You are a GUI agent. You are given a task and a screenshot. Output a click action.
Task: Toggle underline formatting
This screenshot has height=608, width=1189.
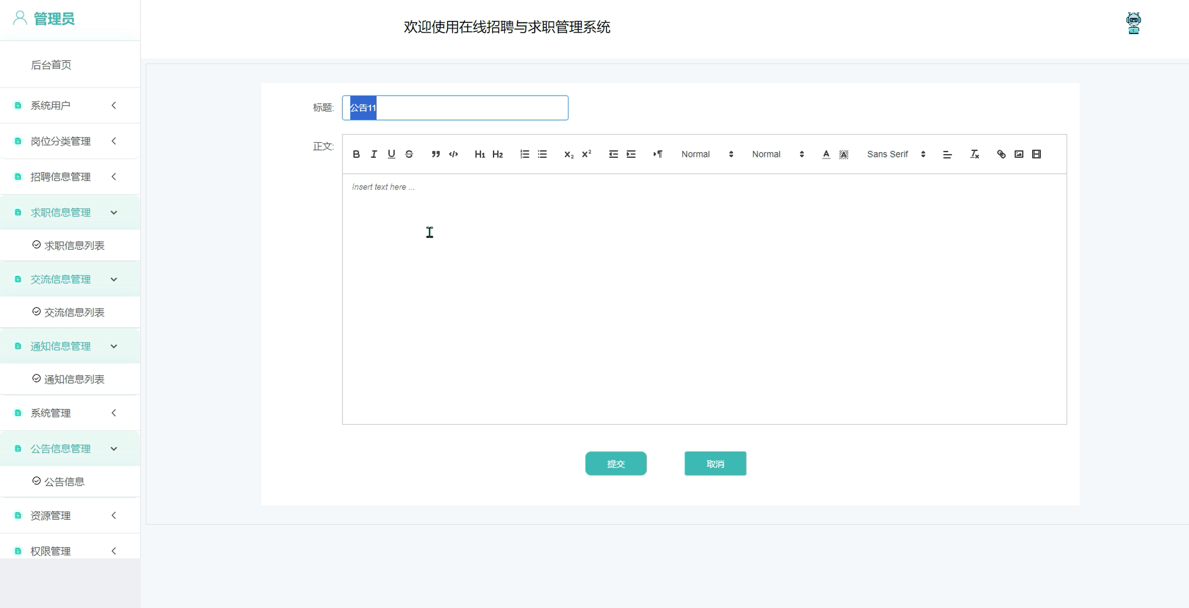click(x=391, y=154)
